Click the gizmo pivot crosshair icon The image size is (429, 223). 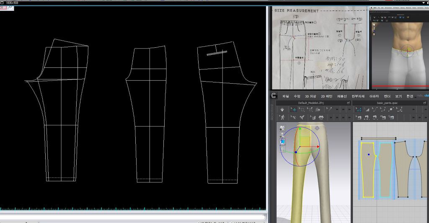click(317, 128)
